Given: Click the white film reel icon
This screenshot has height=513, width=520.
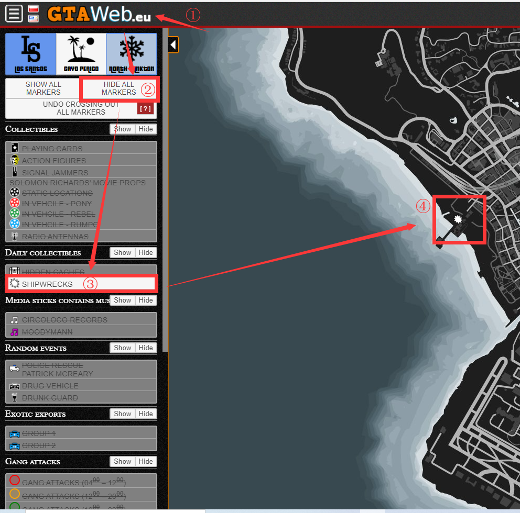Looking at the screenshot, I should (x=15, y=192).
